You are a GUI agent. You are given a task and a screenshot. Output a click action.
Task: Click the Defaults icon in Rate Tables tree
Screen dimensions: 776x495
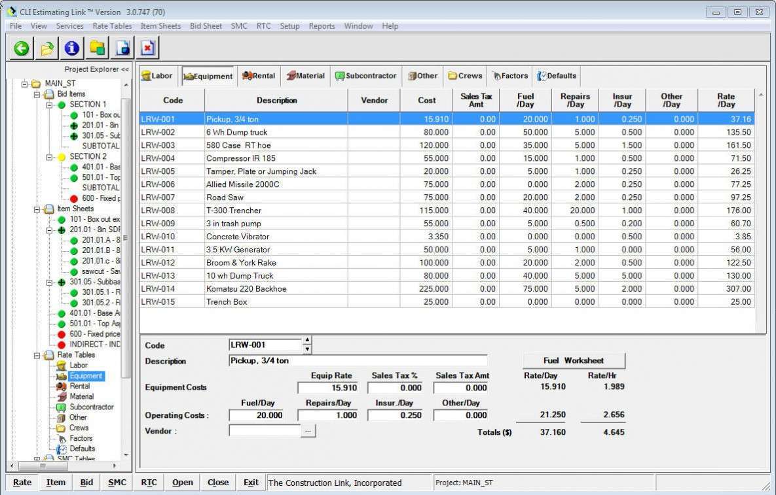tap(62, 449)
